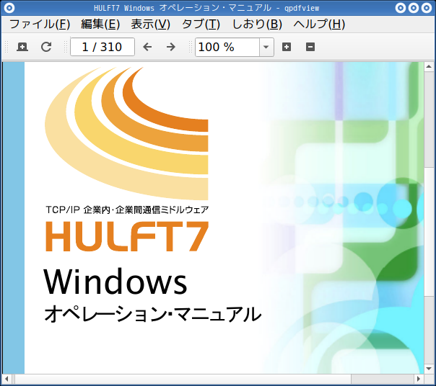
Task: Open the 編集(E) menu
Action: click(x=100, y=24)
